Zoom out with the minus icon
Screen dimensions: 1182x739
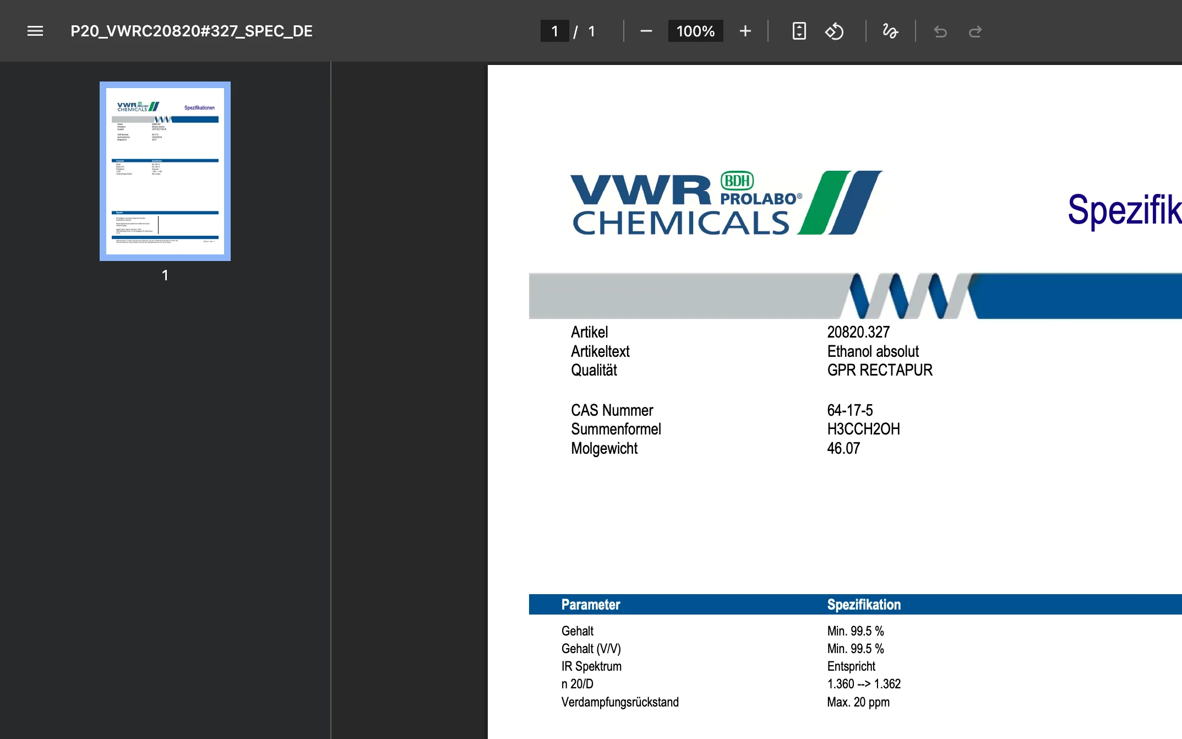click(x=646, y=31)
